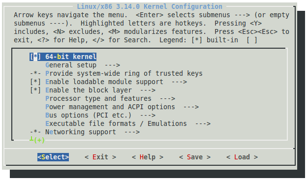This screenshot has height=181, width=308.
Task: Toggle the 64-bit kernel checkbox
Action: point(35,57)
